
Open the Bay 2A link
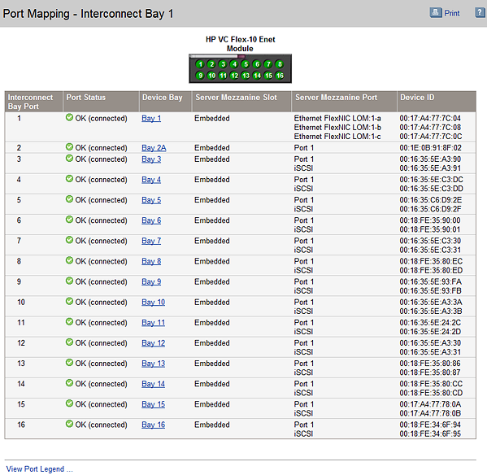[154, 148]
